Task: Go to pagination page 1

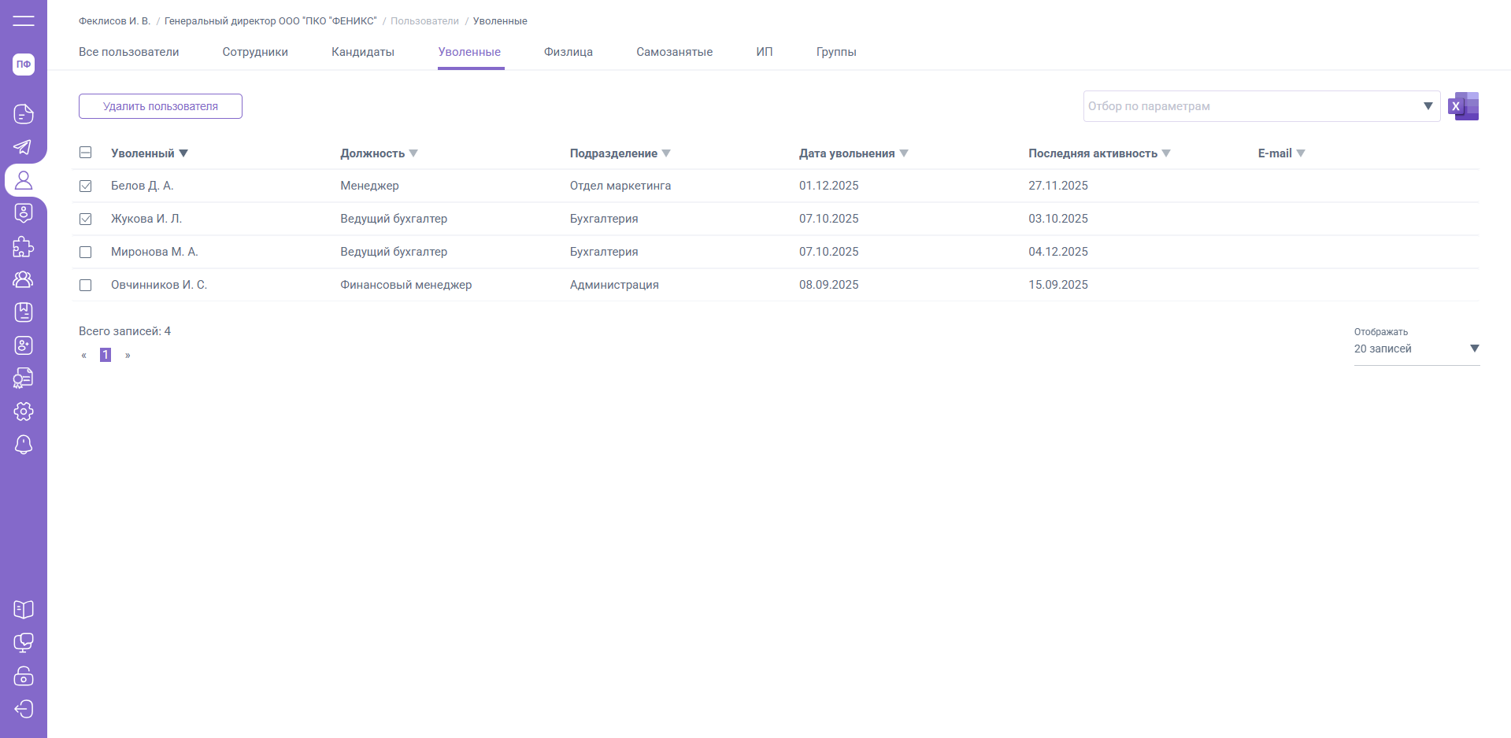Action: pyautogui.click(x=106, y=355)
